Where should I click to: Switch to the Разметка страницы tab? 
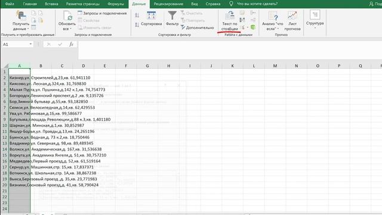[x=83, y=4]
